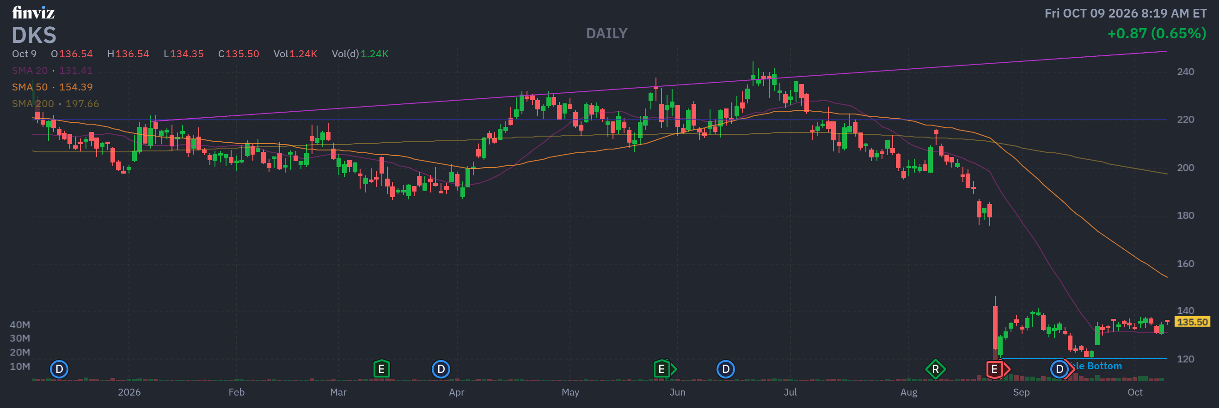This screenshot has width=1219, height=408.
Task: Select the dividend D marker in mid-June
Action: click(x=725, y=369)
